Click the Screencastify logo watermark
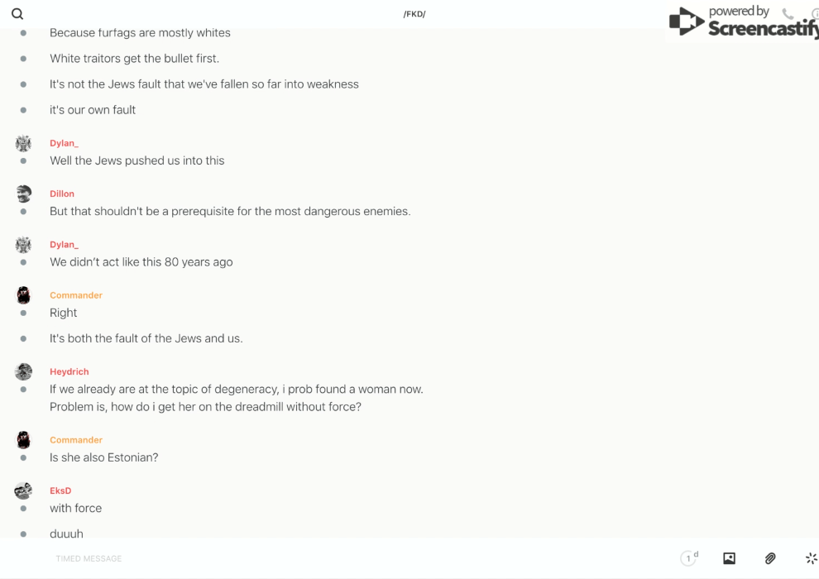The image size is (819, 579). [x=743, y=22]
